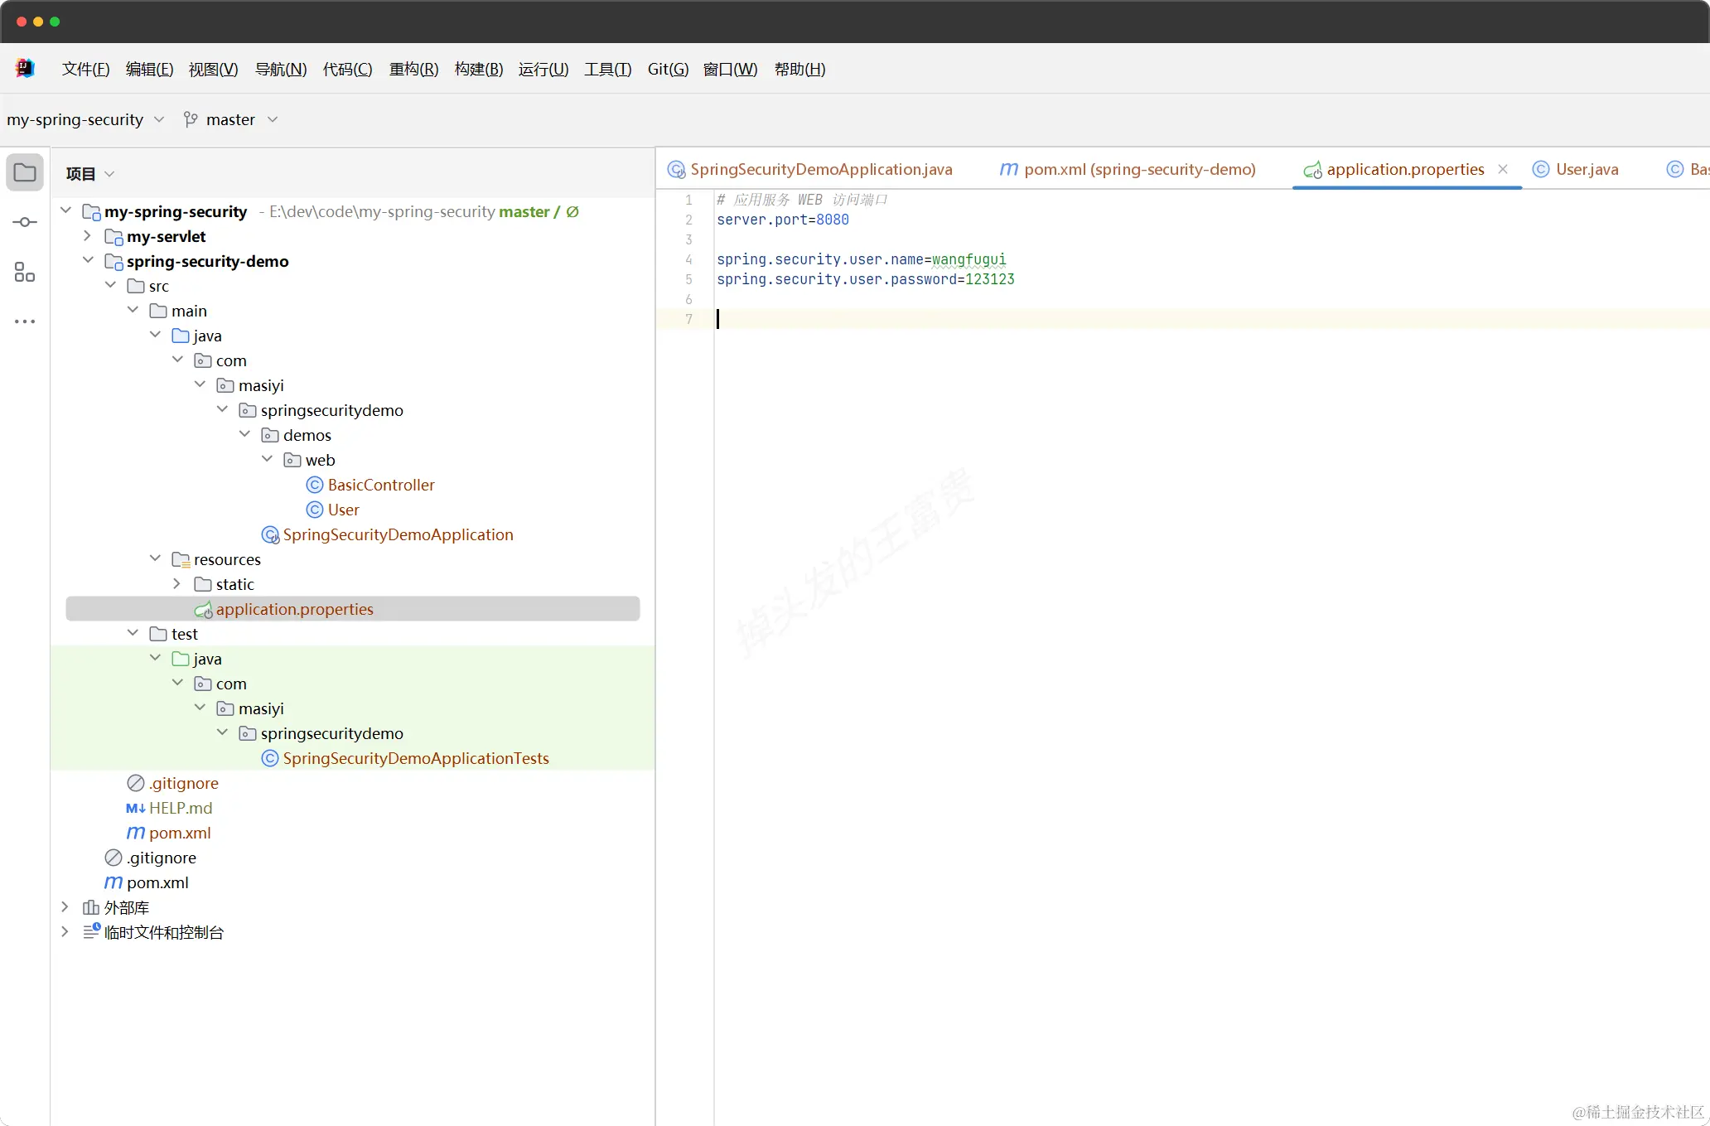
Task: Click the application.properties Spring file icon
Action: click(x=203, y=610)
